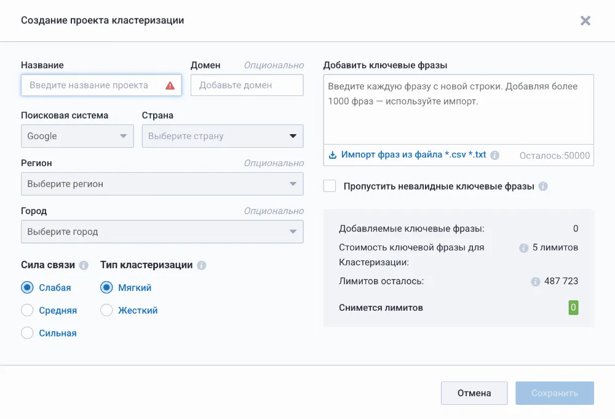Select Средняя link strength radio
Image resolution: width=615 pixels, height=419 pixels.
pyautogui.click(x=27, y=310)
